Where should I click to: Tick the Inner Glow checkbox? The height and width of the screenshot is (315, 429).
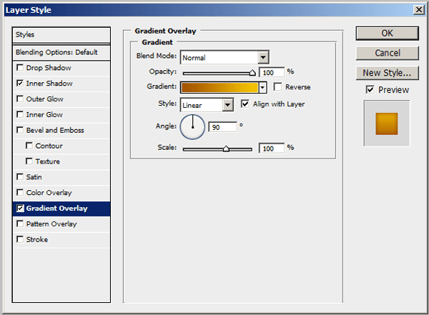click(x=20, y=114)
